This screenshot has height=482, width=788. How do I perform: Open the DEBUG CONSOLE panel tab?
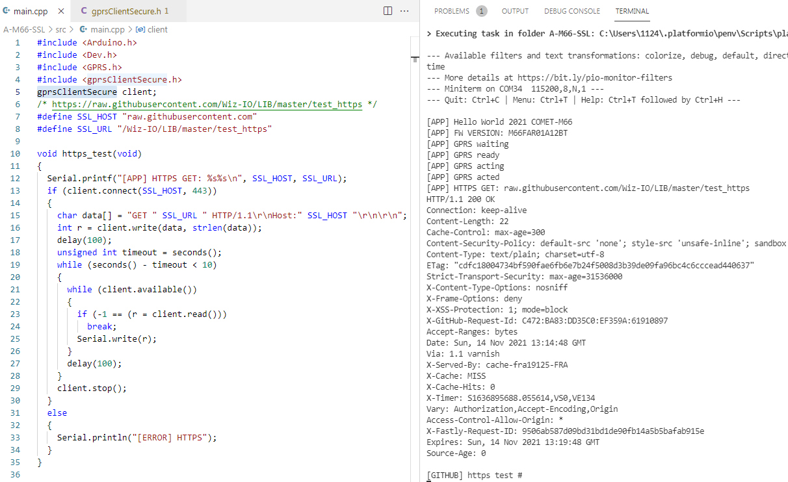572,11
